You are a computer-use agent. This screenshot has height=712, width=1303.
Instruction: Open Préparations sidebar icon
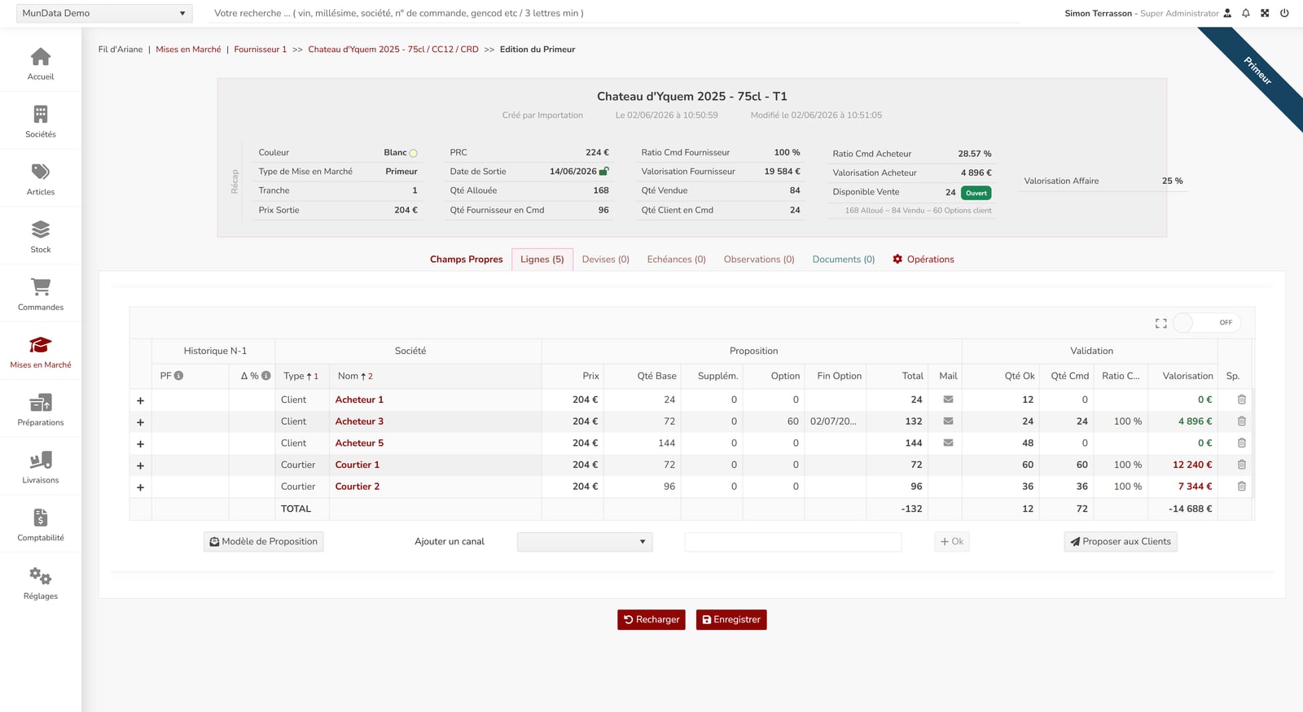[x=41, y=403]
